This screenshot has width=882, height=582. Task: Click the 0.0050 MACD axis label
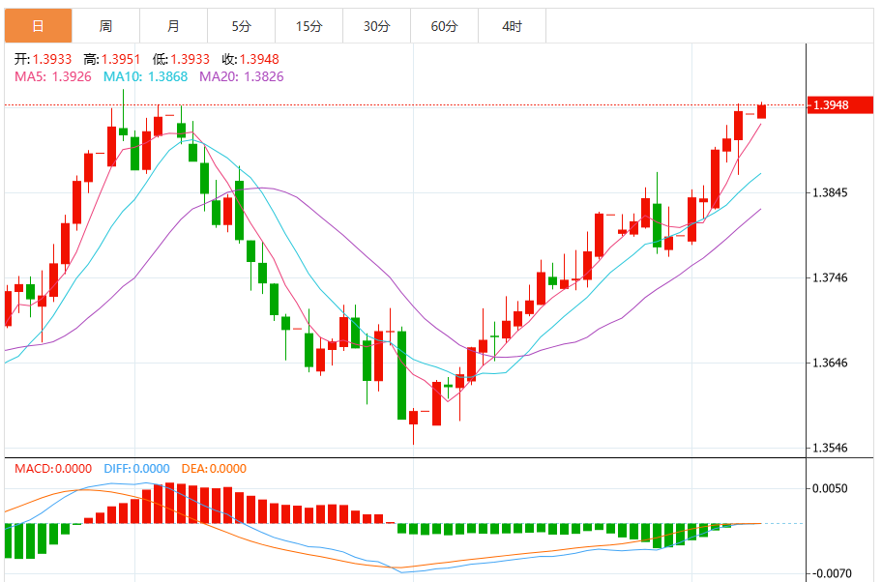[830, 488]
